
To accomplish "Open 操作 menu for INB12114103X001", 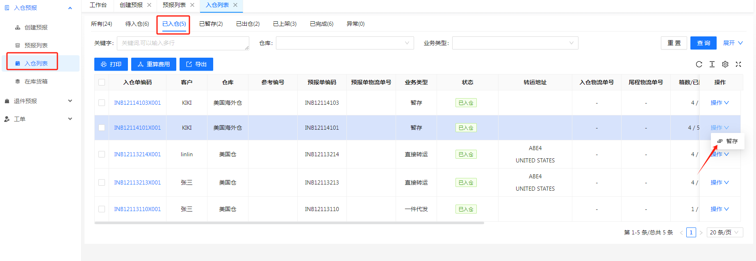I will (x=720, y=103).
